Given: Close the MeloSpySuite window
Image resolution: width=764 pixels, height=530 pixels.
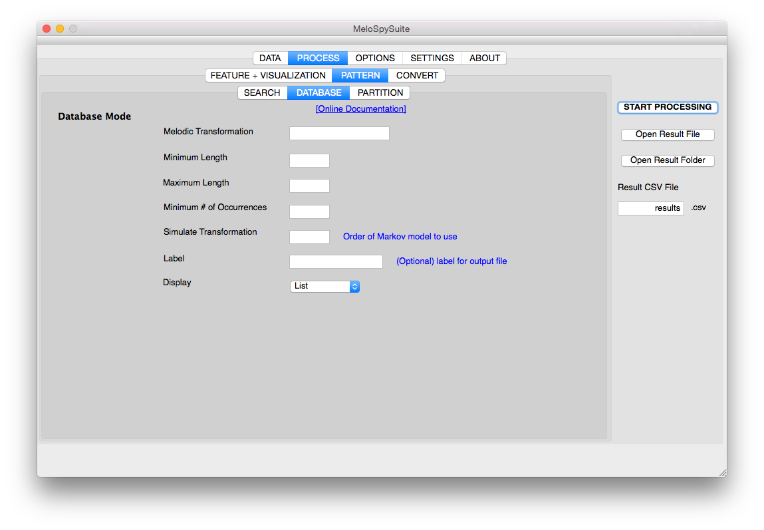Looking at the screenshot, I should (x=47, y=29).
